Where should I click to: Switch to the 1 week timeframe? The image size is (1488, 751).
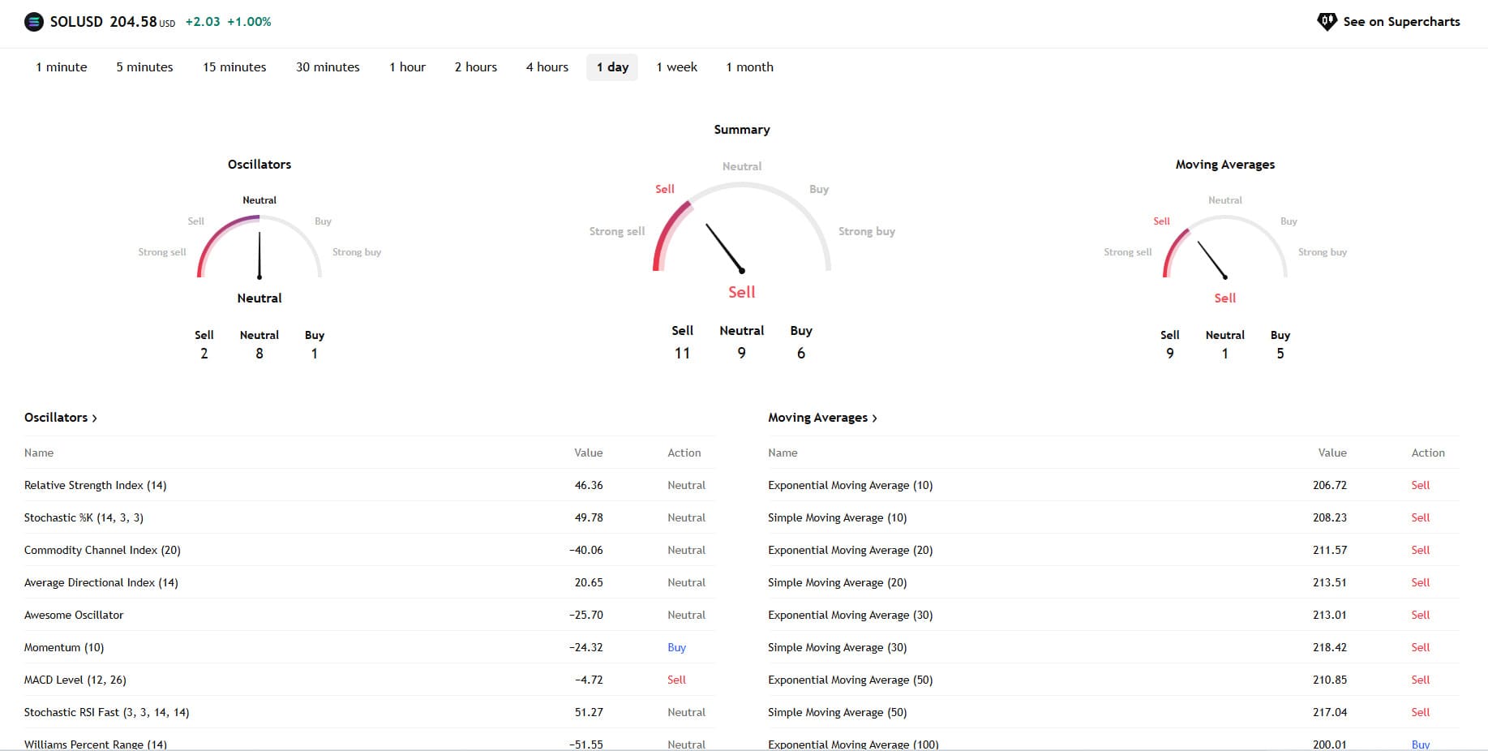(676, 67)
